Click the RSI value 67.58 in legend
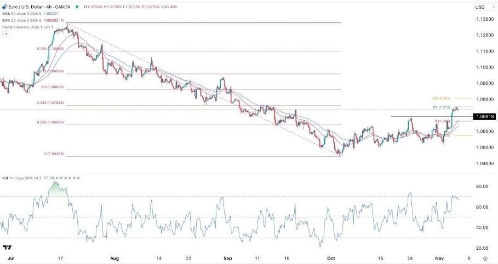498x264 pixels. click(x=49, y=178)
